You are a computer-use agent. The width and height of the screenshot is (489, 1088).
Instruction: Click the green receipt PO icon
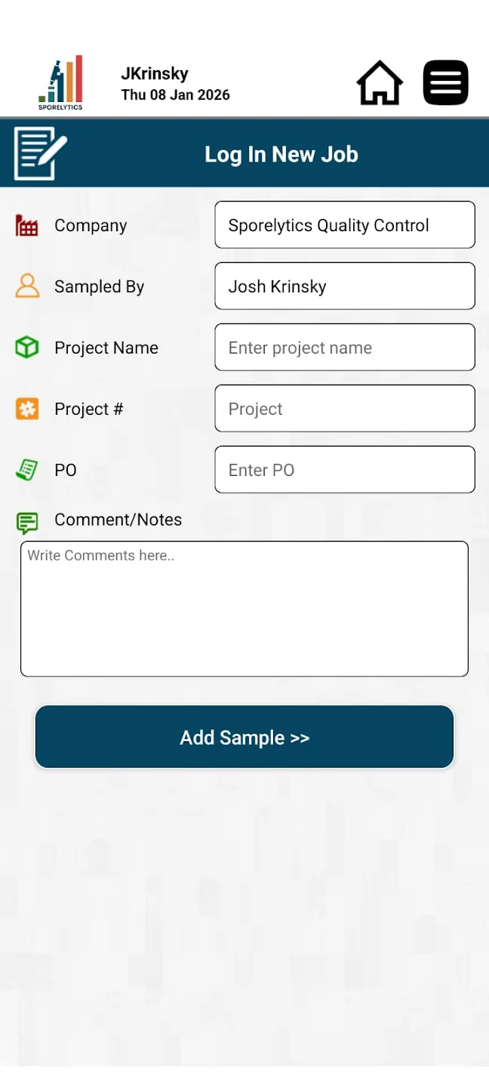27,470
